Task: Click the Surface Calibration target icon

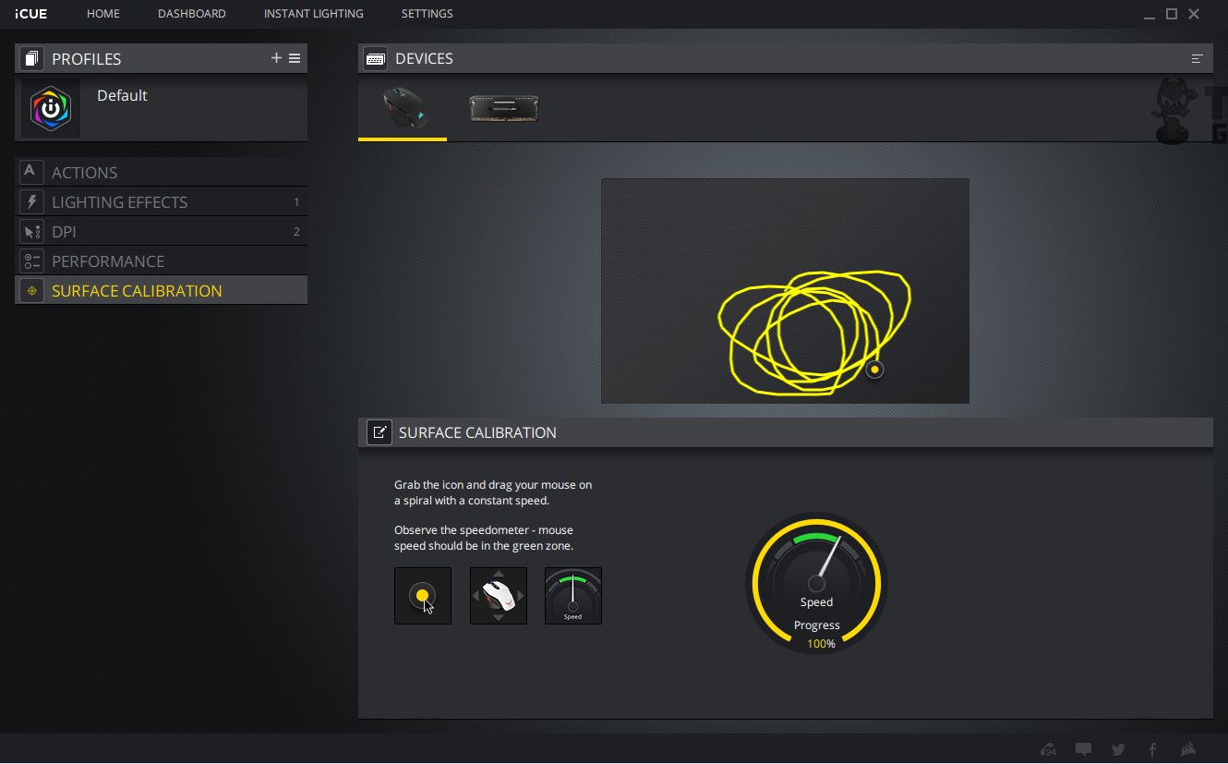Action: point(31,290)
